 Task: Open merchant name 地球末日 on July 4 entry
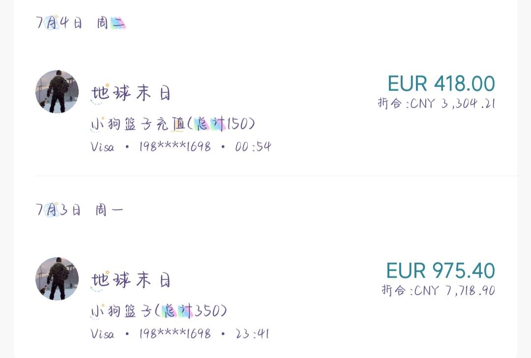(131, 93)
